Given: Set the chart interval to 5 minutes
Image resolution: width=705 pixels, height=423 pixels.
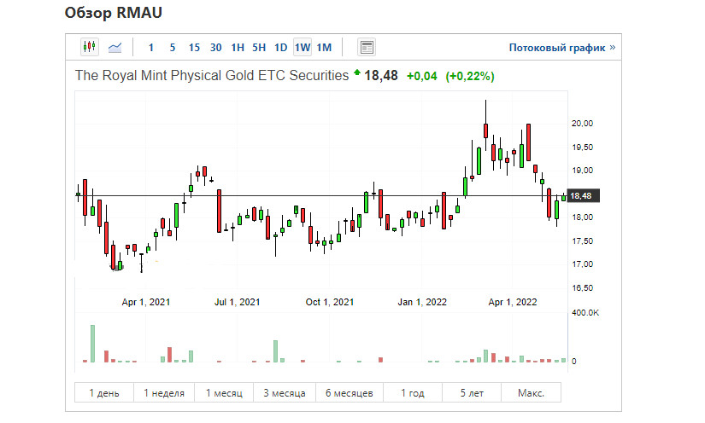Looking at the screenshot, I should pos(173,48).
